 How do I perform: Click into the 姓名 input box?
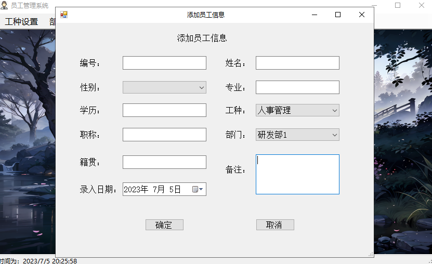tap(297, 63)
